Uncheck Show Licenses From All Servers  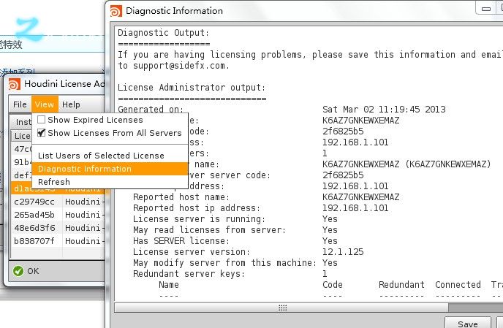42,133
